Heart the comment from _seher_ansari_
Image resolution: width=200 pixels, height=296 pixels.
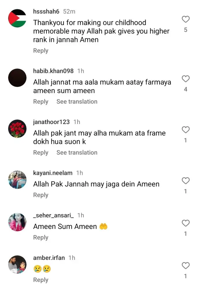[186, 223]
